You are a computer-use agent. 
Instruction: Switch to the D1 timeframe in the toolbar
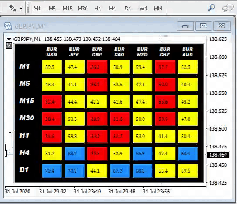click(x=128, y=8)
